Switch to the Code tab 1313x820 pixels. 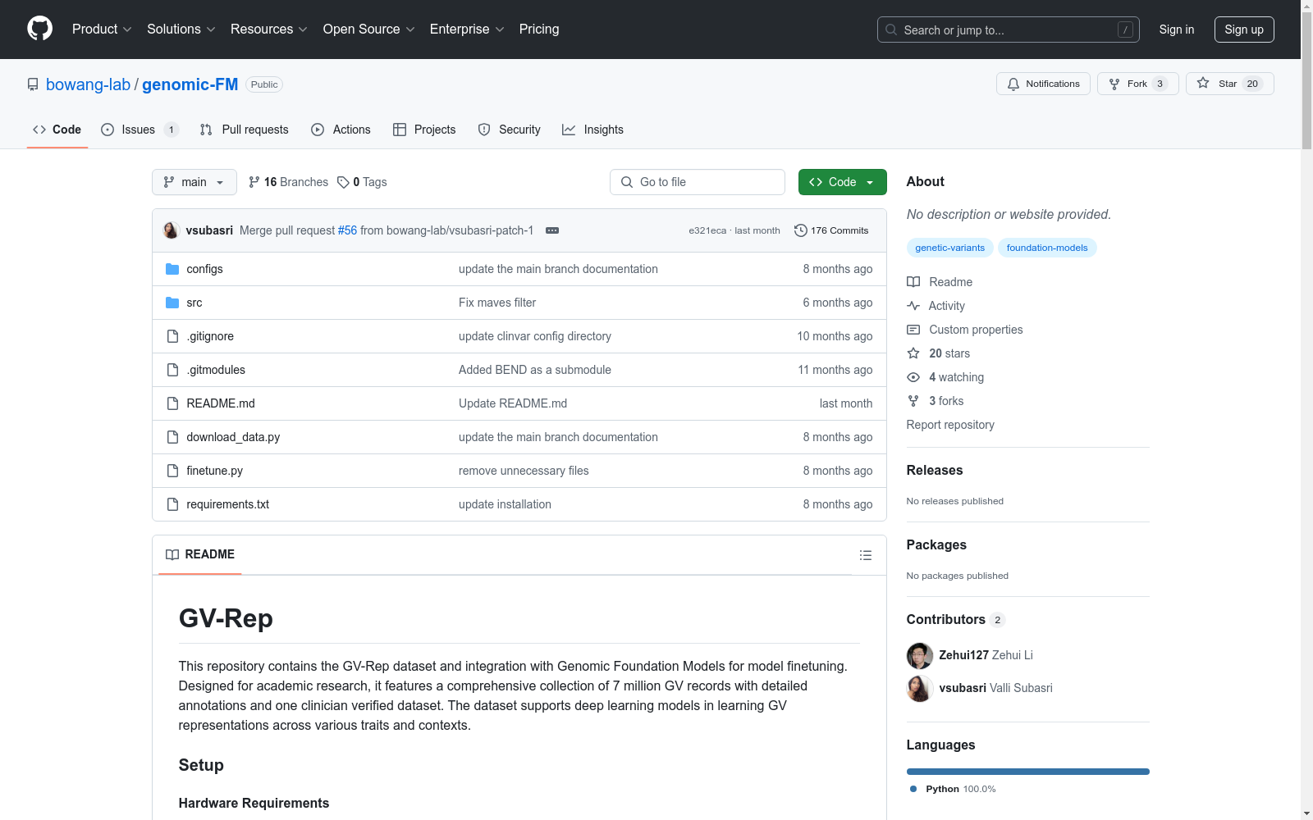tap(57, 130)
